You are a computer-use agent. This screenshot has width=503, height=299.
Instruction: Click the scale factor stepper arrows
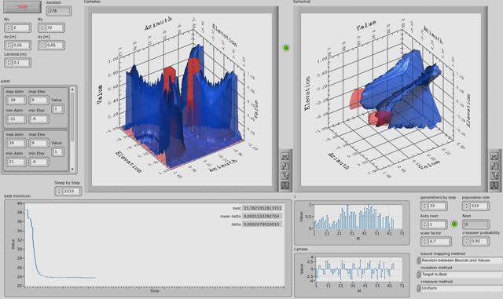pos(424,241)
